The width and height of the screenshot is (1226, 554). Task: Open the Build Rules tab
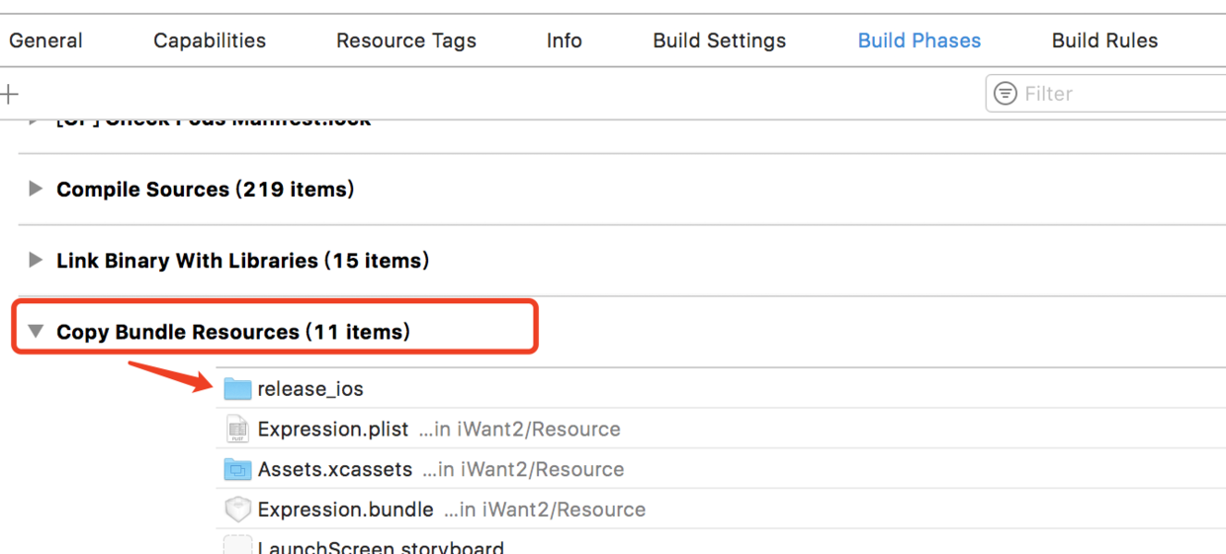(x=1104, y=40)
